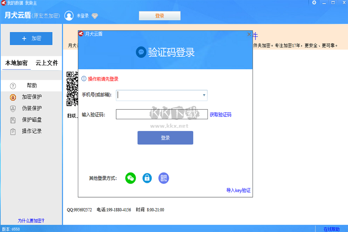
Task: Switch to the 本地加密 tab
Action: click(17, 63)
